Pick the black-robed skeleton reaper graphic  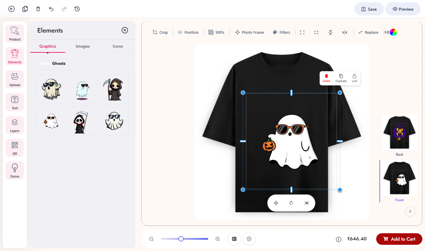[x=83, y=121]
